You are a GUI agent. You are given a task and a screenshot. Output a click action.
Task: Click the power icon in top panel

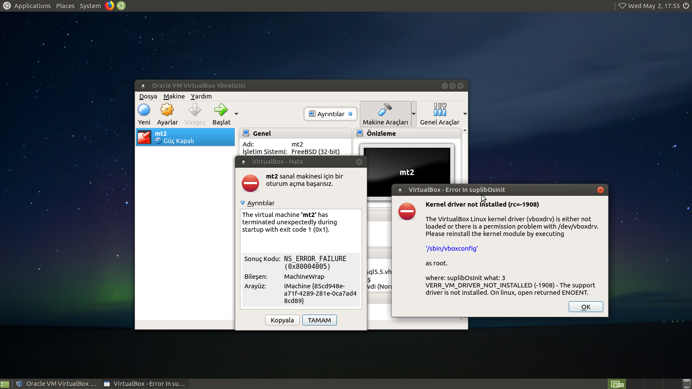pyautogui.click(x=686, y=6)
